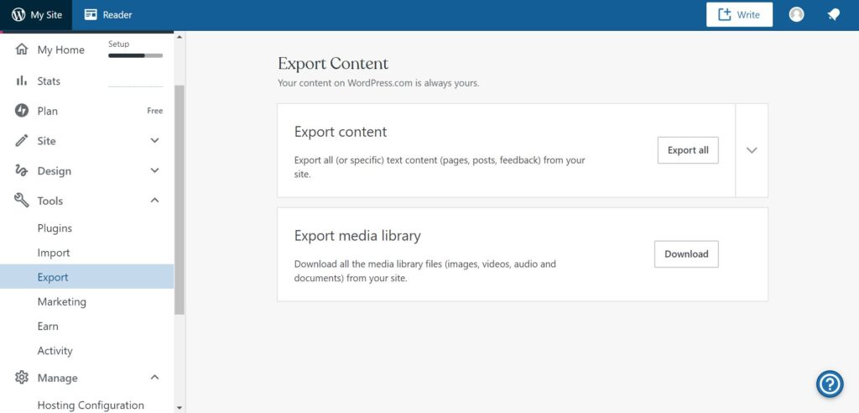The height and width of the screenshot is (413, 859).
Task: Click the Write post plus icon
Action: (725, 15)
